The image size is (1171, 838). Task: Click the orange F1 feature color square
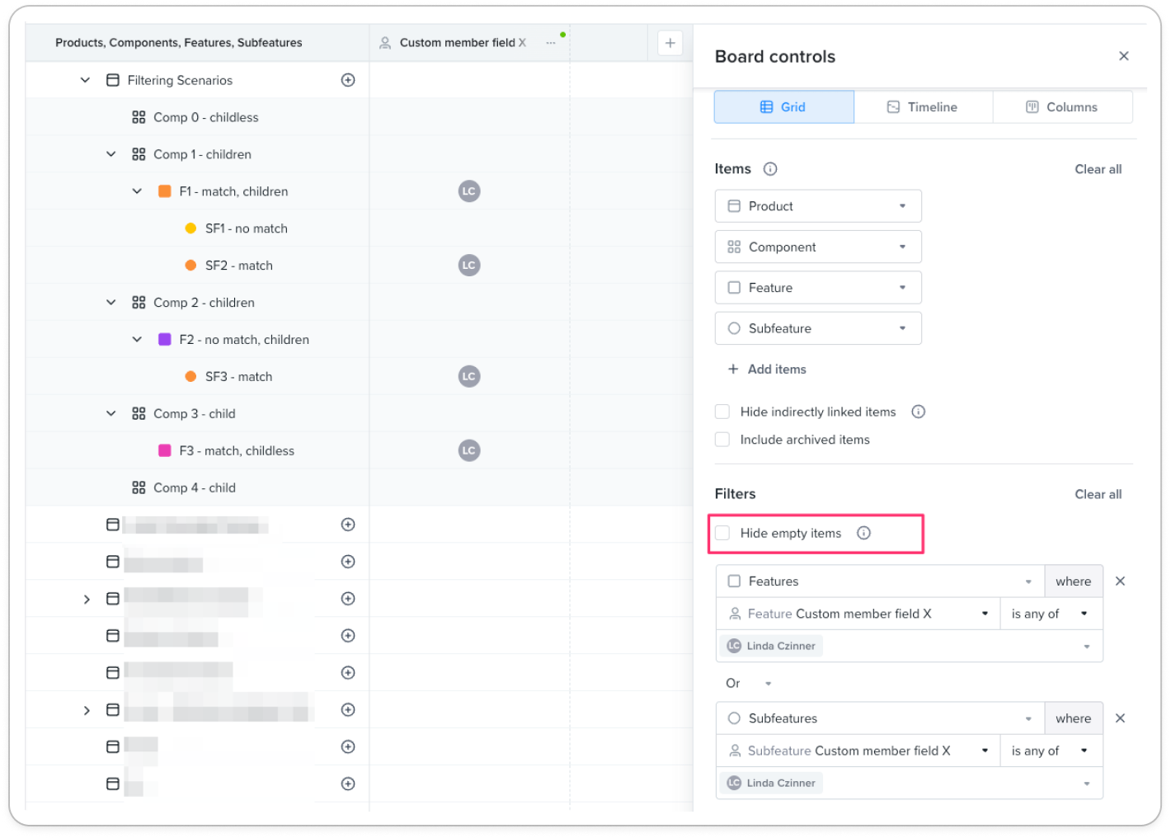point(165,191)
